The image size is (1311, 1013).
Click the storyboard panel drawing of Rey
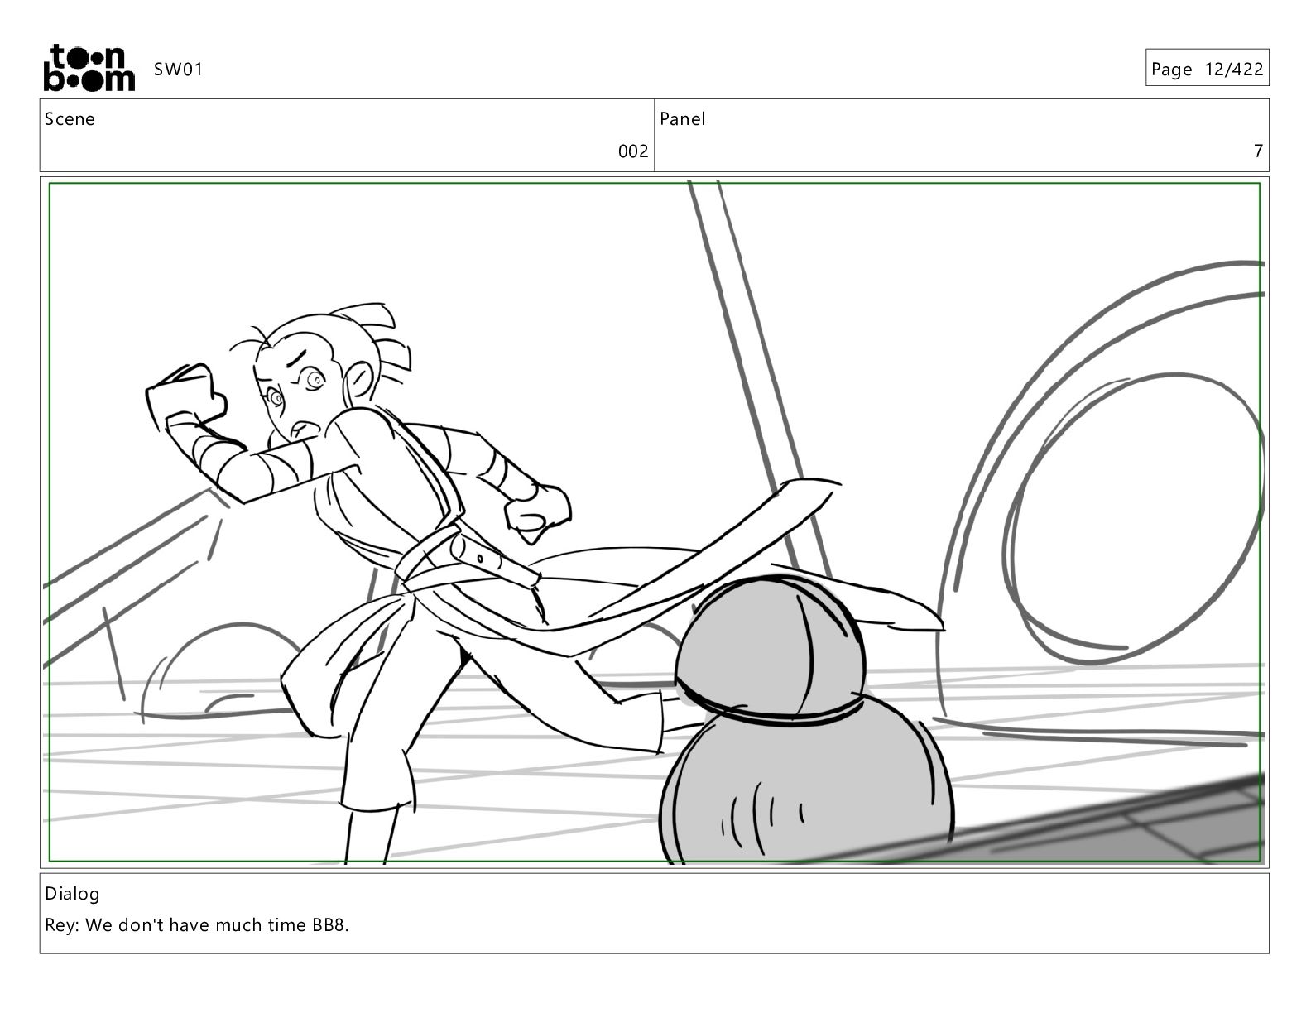tap(655, 522)
